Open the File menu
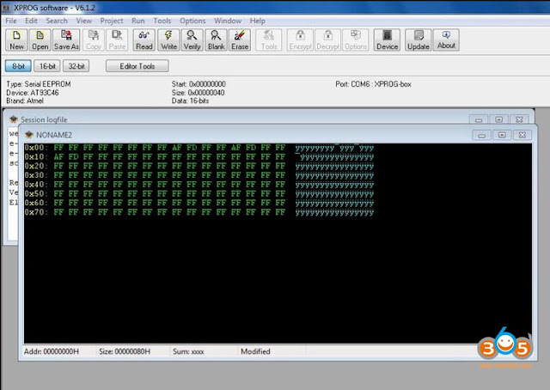550x390 pixels. [11, 21]
